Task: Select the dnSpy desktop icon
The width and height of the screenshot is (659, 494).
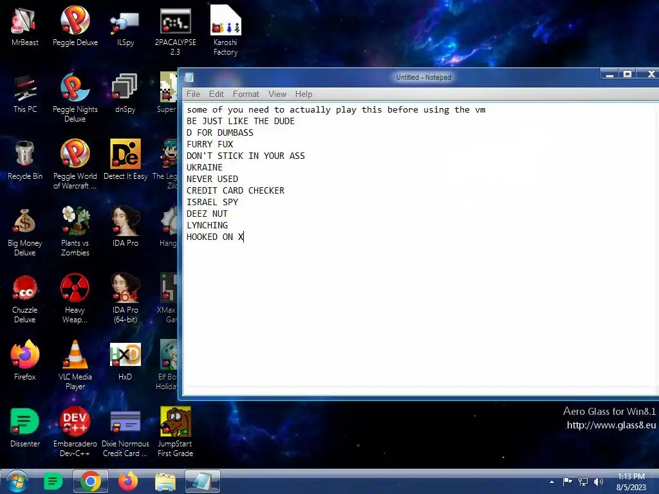Action: coord(125,93)
